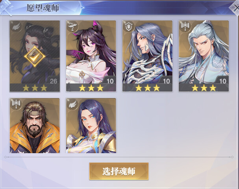This screenshot has height=189, width=239.
Task: Click the three-star rating on cat-eared girl card
Action: (x=91, y=88)
